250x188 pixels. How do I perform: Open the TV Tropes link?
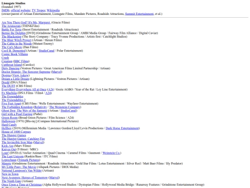click(38, 10)
